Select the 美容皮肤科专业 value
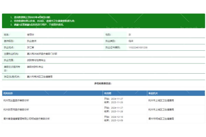This screenshot has height=137, width=206. 35,67
